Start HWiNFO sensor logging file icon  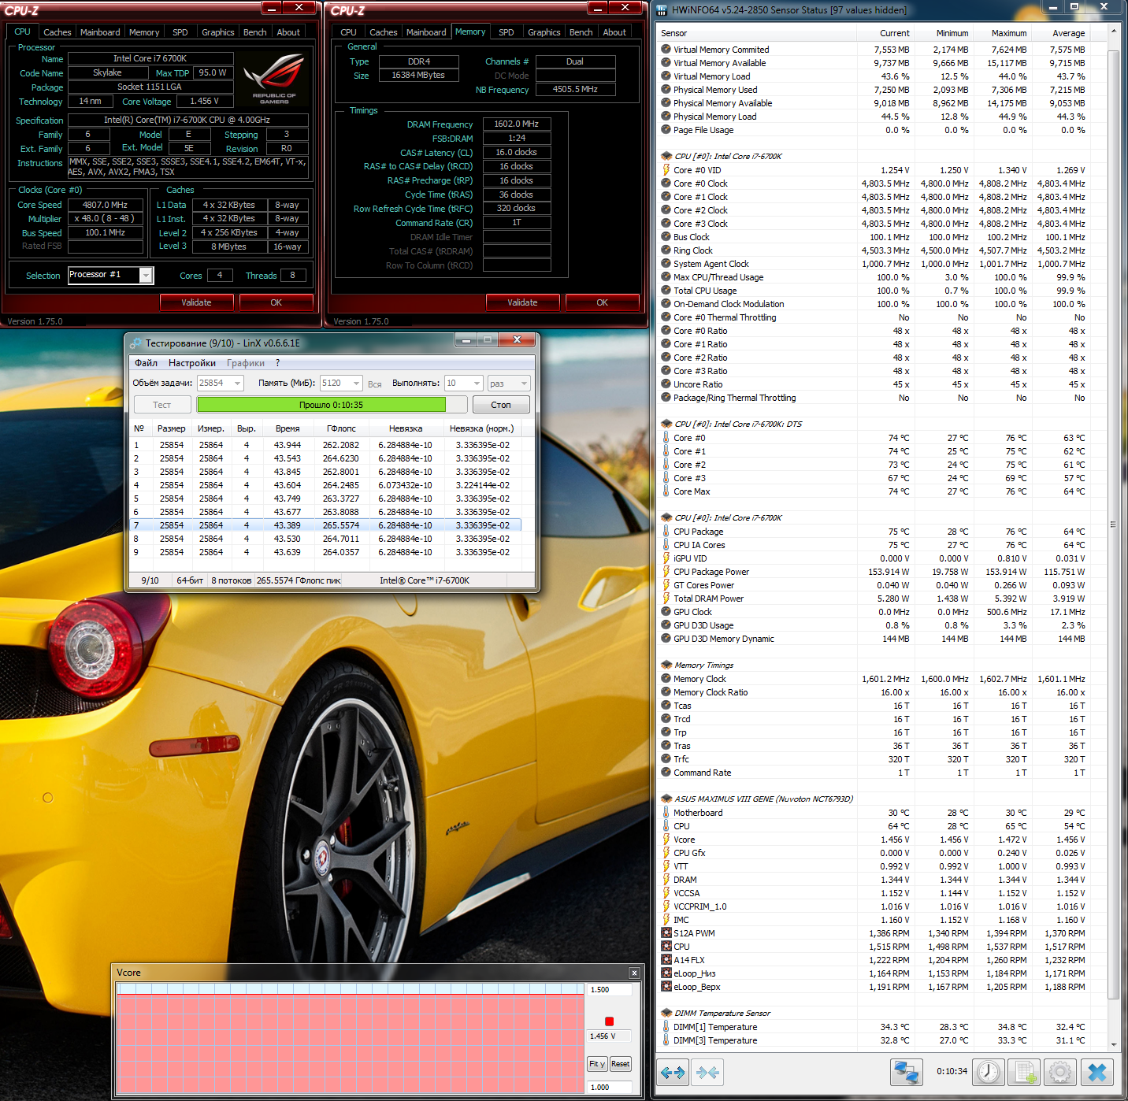pyautogui.click(x=1025, y=1072)
